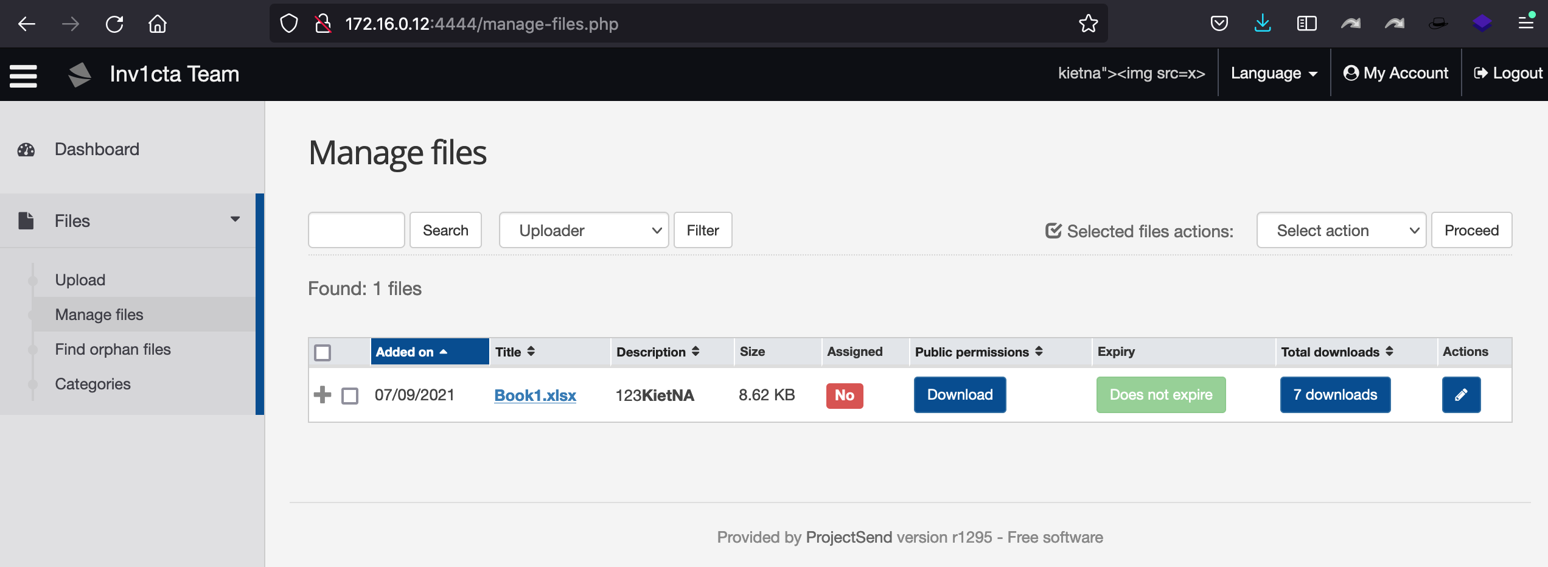Open the Select action dropdown
Screen dimensions: 1548x567
1341,230
